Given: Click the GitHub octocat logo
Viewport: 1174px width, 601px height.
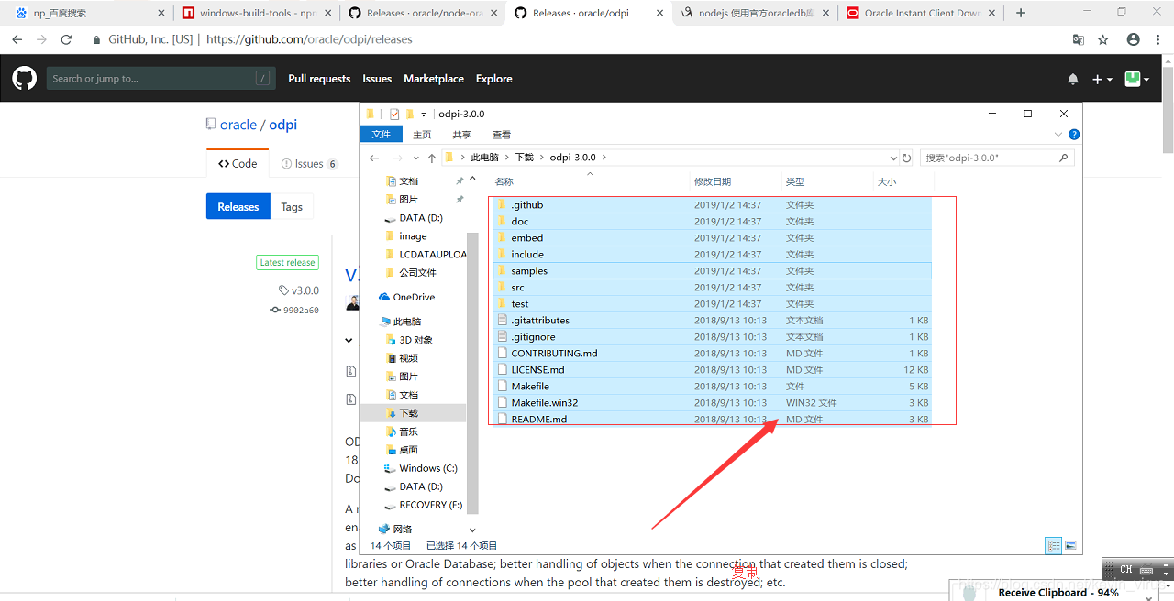Looking at the screenshot, I should tap(25, 79).
